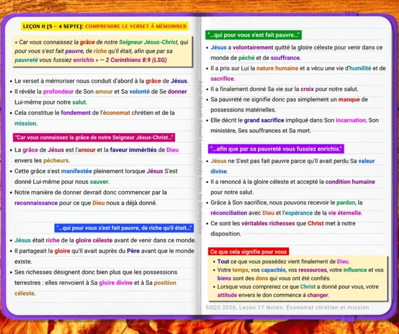The image size is (399, 334).
Task: Select the purple word "fondement"
Action: coord(76,113)
